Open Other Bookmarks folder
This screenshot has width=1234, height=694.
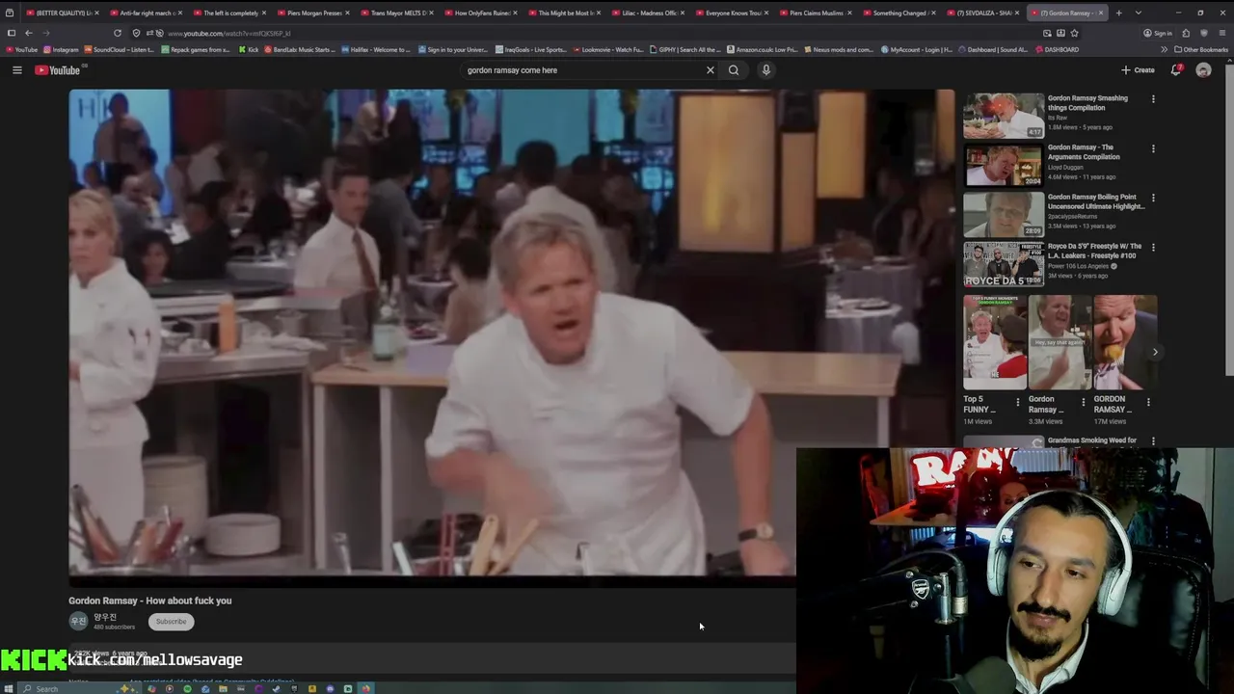(x=1201, y=49)
